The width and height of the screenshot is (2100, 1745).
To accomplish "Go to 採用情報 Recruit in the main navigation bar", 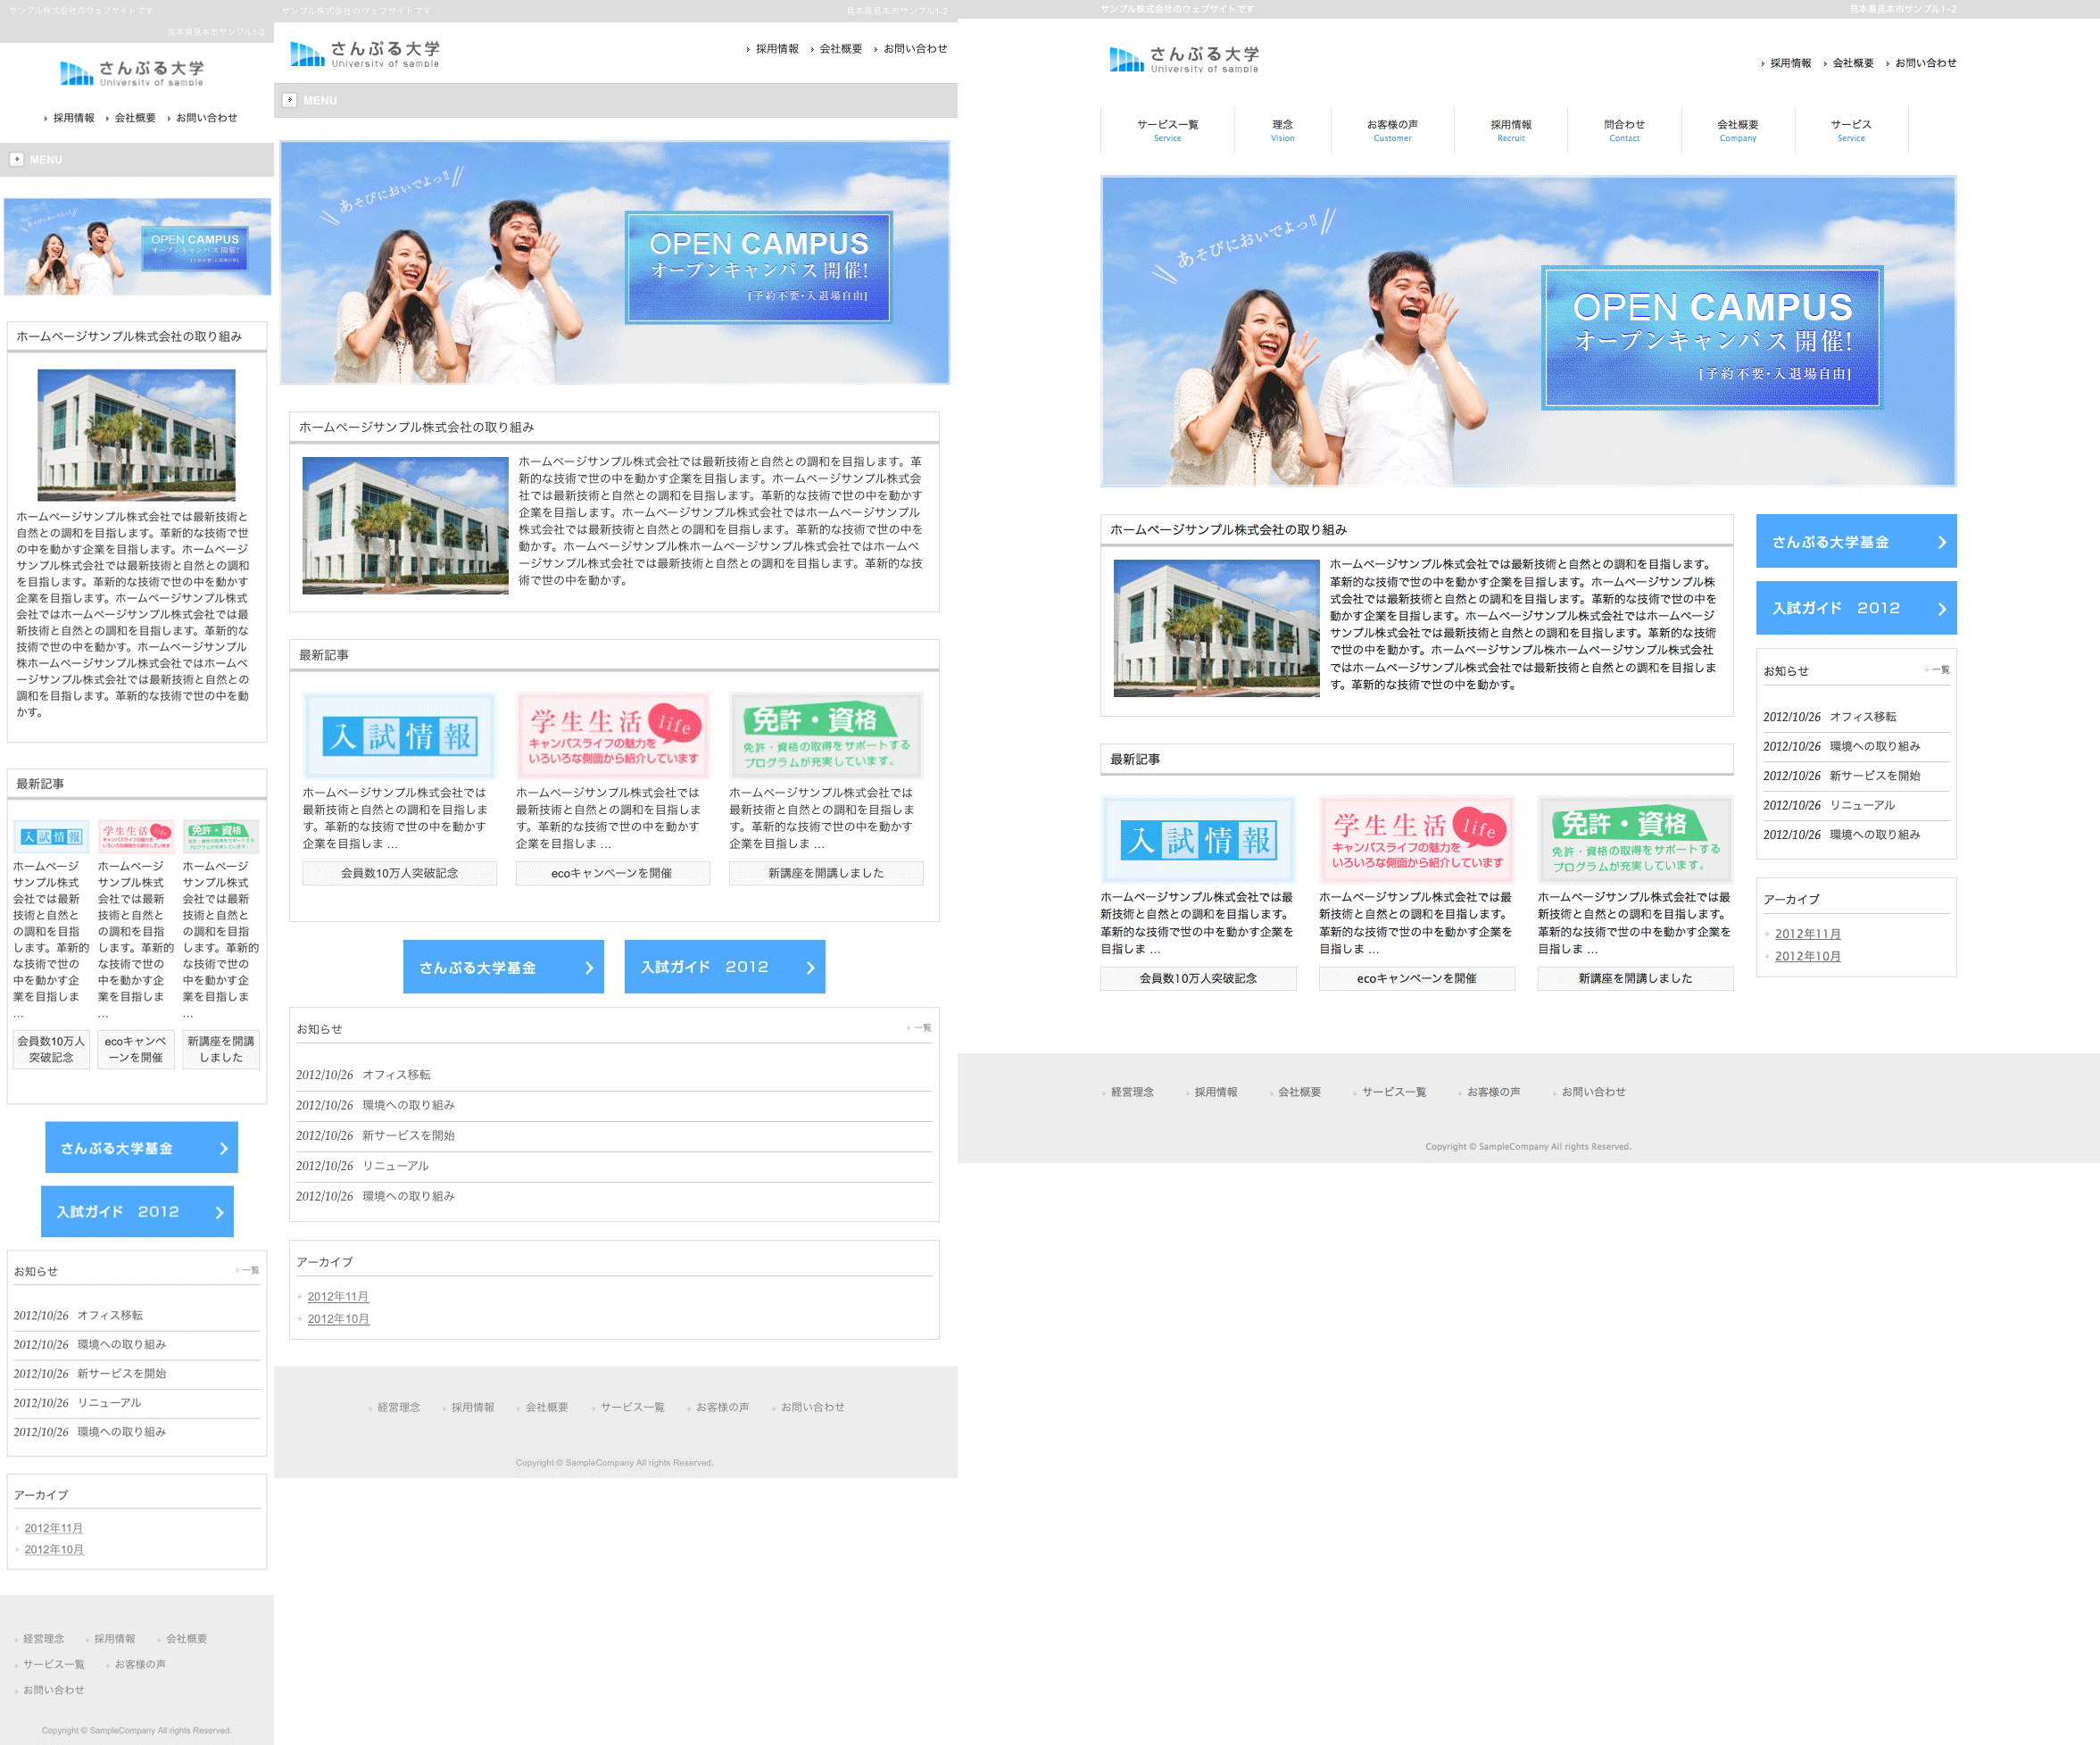I will click(1510, 130).
